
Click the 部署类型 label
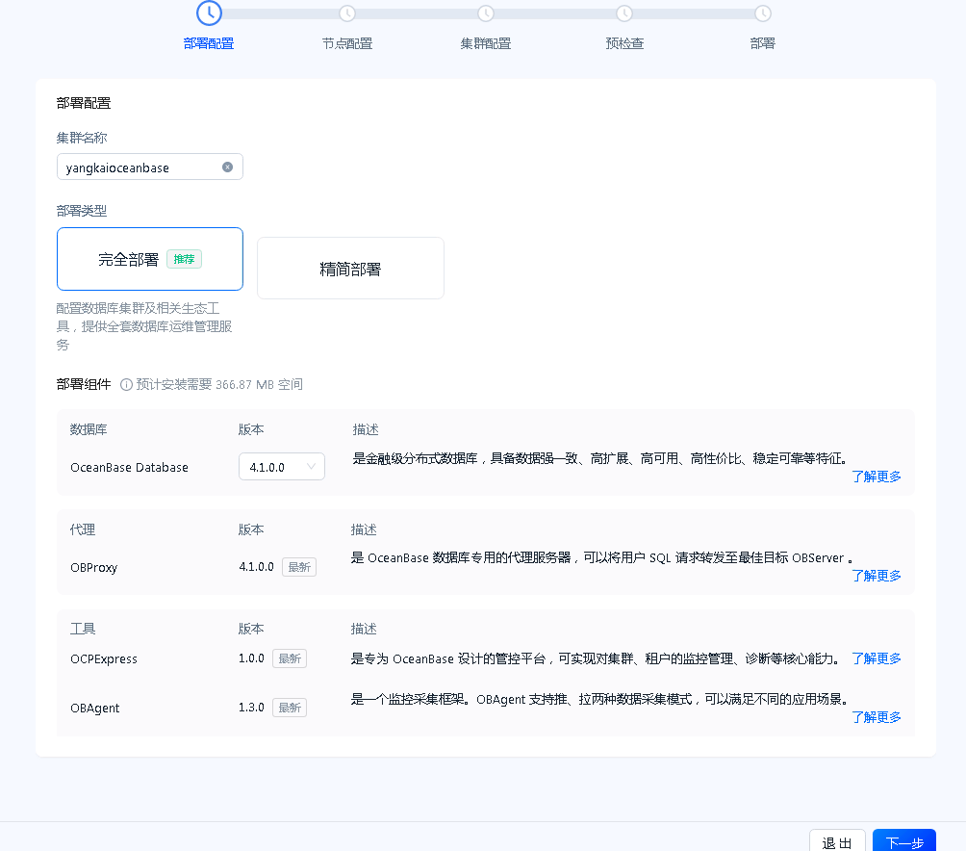click(82, 211)
